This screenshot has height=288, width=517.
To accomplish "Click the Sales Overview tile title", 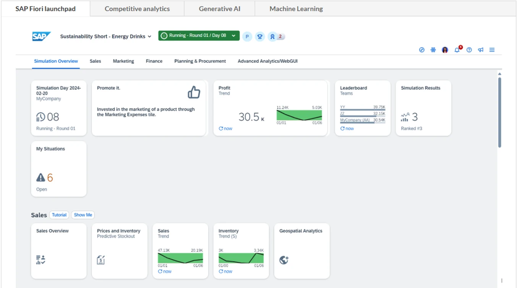I will (x=52, y=231).
